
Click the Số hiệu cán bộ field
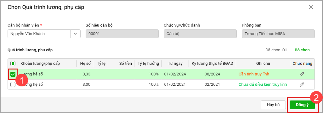(x=122, y=34)
